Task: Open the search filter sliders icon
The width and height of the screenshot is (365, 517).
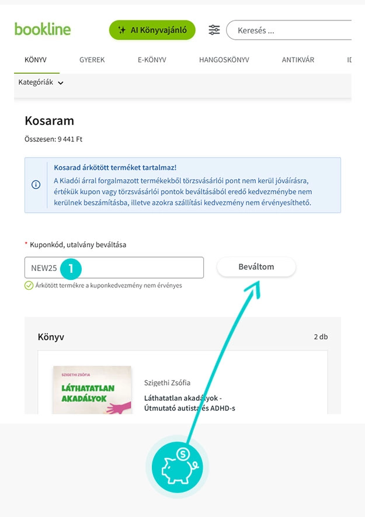Action: (x=214, y=30)
